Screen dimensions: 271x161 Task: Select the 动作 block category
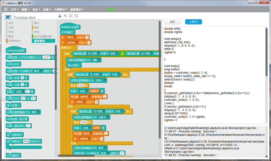tap(11, 23)
